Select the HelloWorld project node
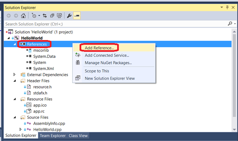The height and width of the screenshot is (141, 238). point(32,38)
